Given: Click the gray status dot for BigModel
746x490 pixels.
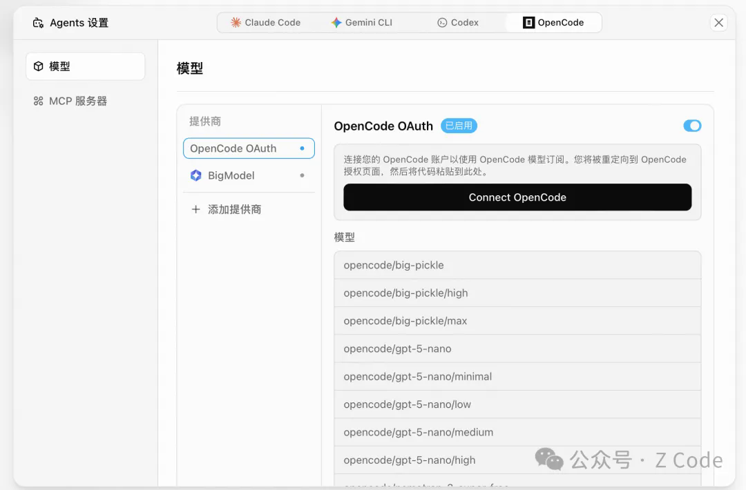Looking at the screenshot, I should click(x=302, y=175).
